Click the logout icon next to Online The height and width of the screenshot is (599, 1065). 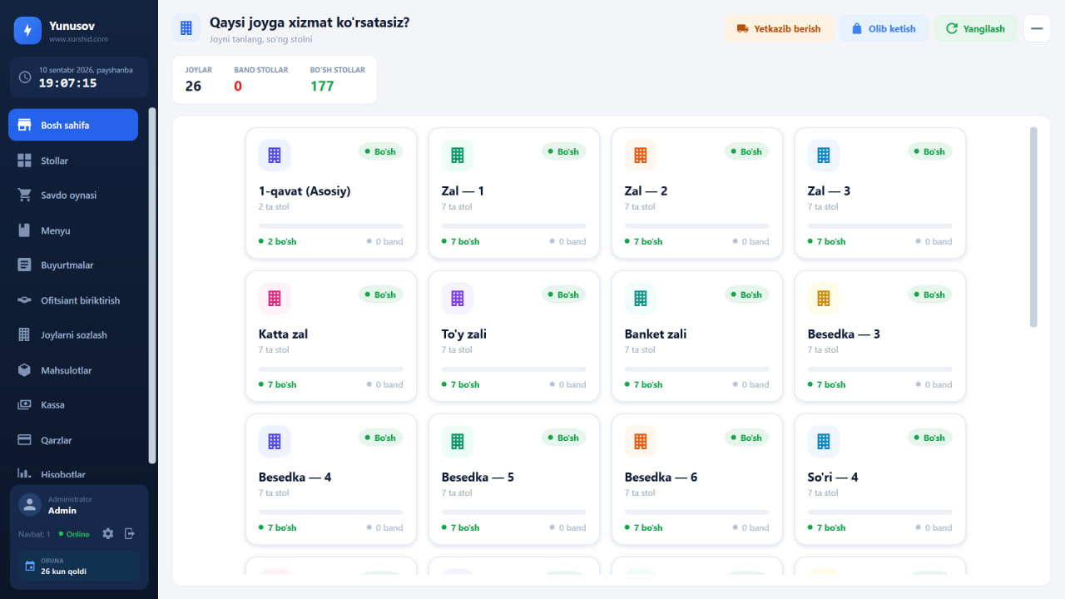[x=130, y=534]
